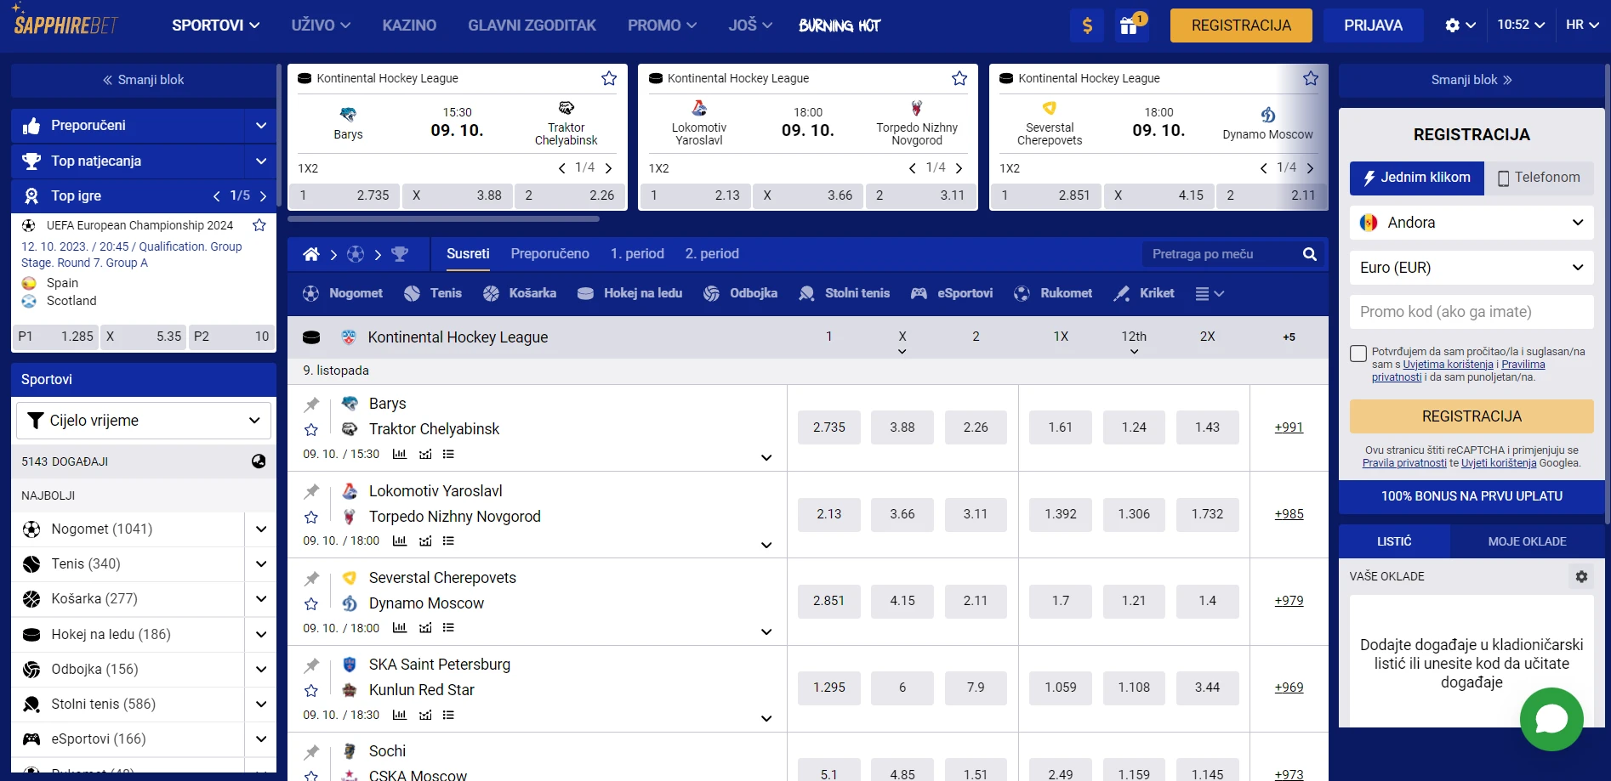Submit the yellow Registracija form button
This screenshot has width=1611, height=781.
[x=1472, y=416]
